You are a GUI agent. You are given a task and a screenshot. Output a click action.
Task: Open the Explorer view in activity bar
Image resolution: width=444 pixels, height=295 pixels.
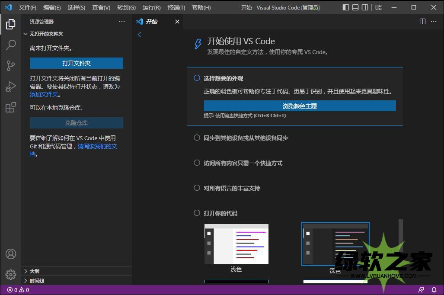point(11,25)
